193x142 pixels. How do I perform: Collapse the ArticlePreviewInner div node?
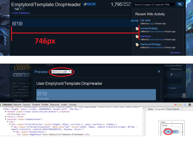(12, 127)
